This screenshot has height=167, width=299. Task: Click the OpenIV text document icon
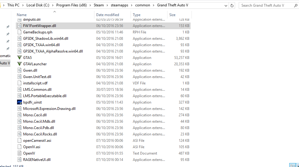click(19, 153)
